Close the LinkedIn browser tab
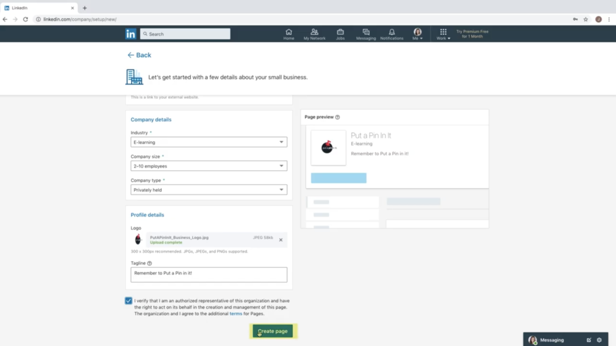 72,8
